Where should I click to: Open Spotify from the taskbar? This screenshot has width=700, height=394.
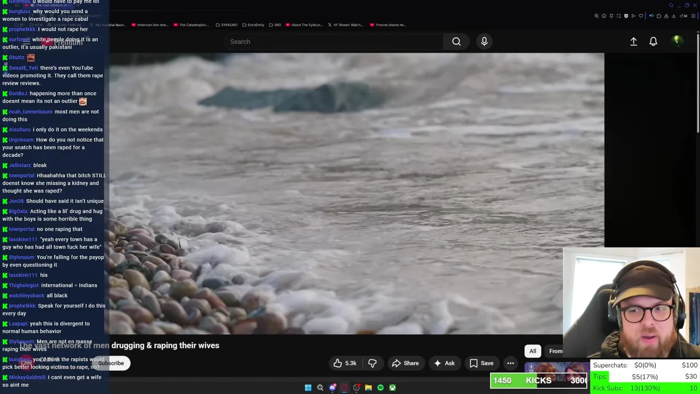tap(380, 387)
